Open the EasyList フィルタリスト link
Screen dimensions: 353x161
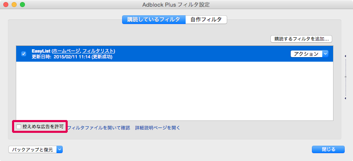click(98, 51)
